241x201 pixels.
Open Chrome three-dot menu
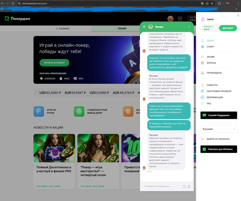click(238, 3)
